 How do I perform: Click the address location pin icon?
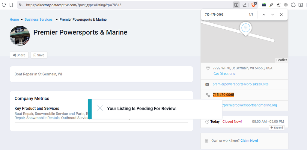(208, 68)
